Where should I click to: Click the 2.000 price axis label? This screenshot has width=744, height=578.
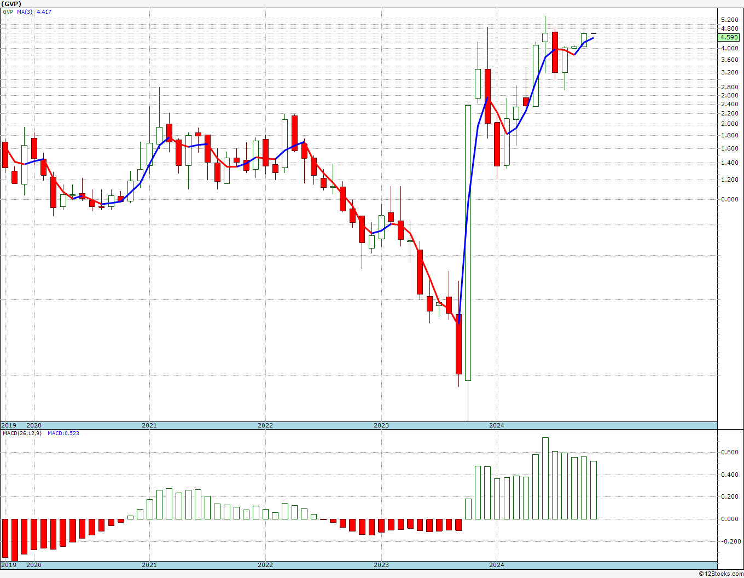click(729, 124)
